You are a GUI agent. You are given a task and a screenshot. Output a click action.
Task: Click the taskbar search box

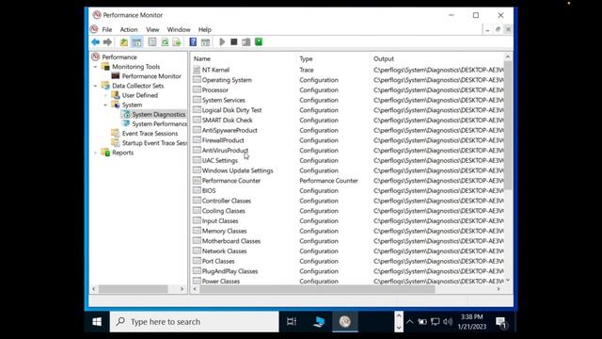click(x=195, y=321)
